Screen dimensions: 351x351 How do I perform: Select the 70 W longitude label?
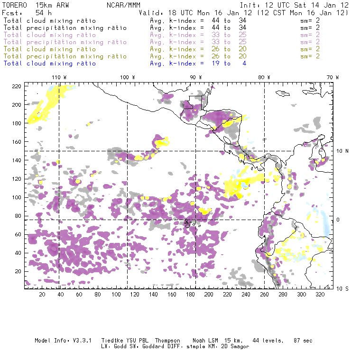tap(333, 77)
